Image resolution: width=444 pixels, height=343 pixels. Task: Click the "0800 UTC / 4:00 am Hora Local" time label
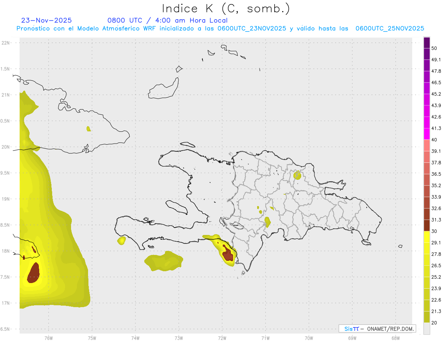coord(168,20)
